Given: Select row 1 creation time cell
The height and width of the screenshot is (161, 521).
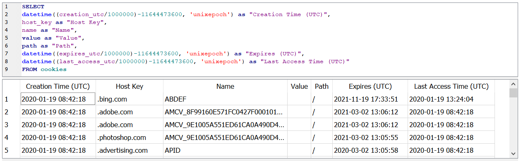Looking at the screenshot, I should pyautogui.click(x=58, y=99).
